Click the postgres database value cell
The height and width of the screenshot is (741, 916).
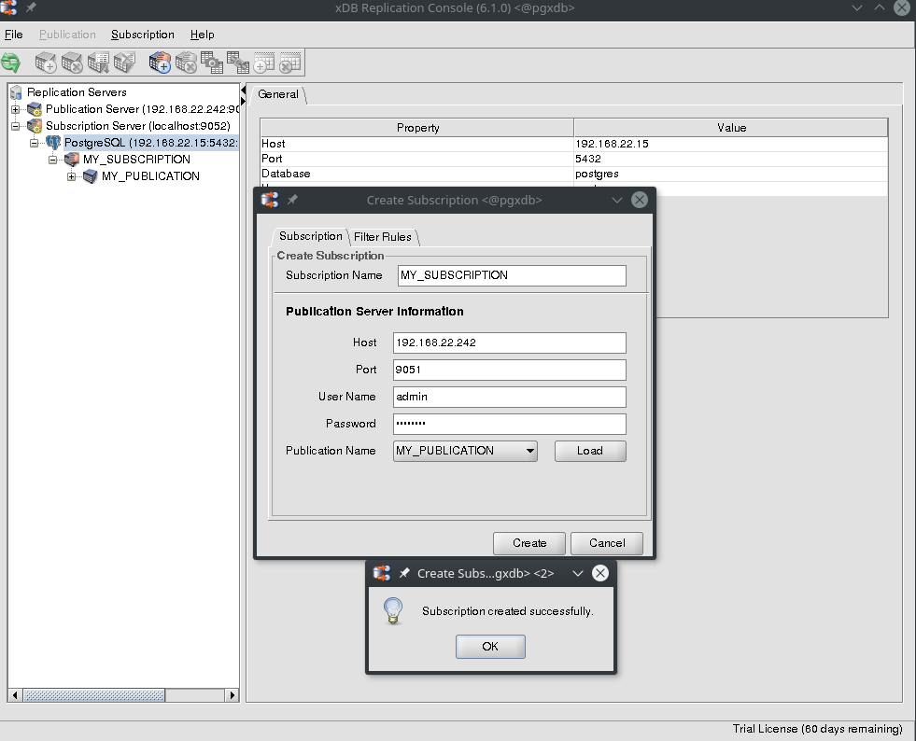731,174
